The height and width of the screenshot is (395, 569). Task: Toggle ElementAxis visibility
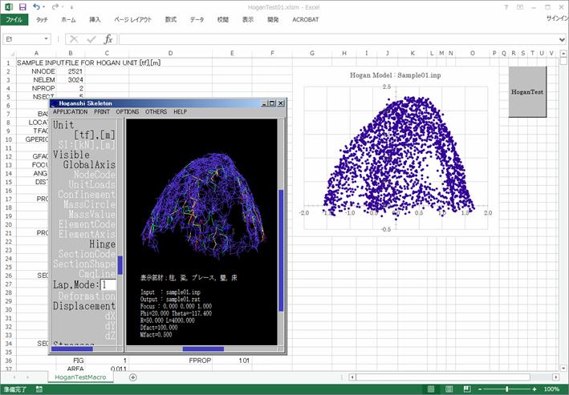point(87,234)
